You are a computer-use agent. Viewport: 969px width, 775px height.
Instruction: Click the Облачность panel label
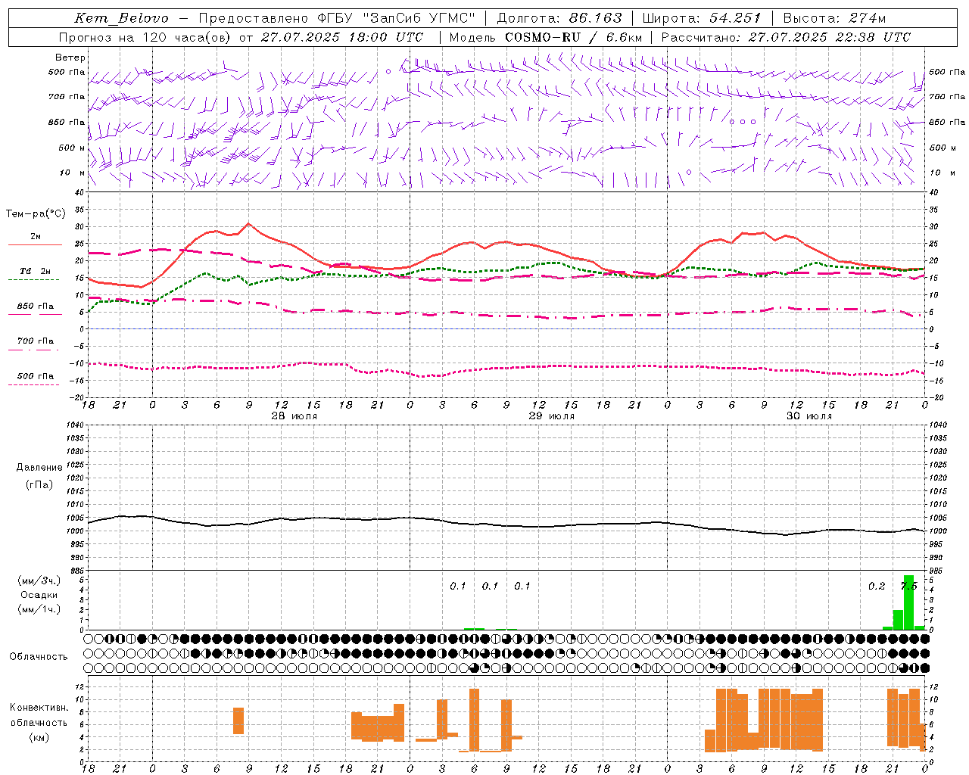39,657
